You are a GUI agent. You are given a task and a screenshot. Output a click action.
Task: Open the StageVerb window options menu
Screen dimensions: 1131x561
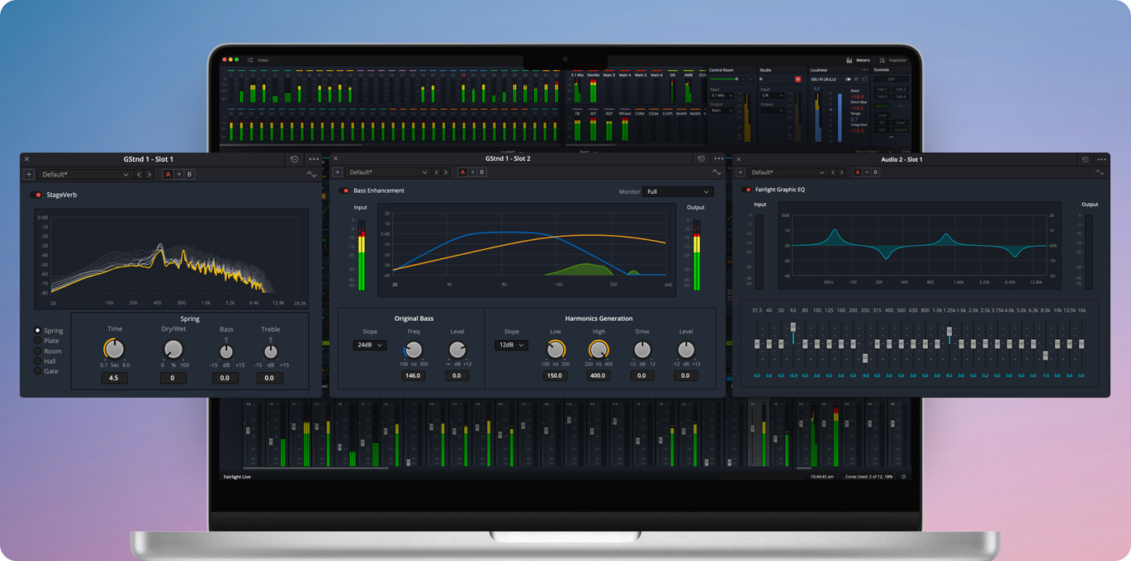314,159
